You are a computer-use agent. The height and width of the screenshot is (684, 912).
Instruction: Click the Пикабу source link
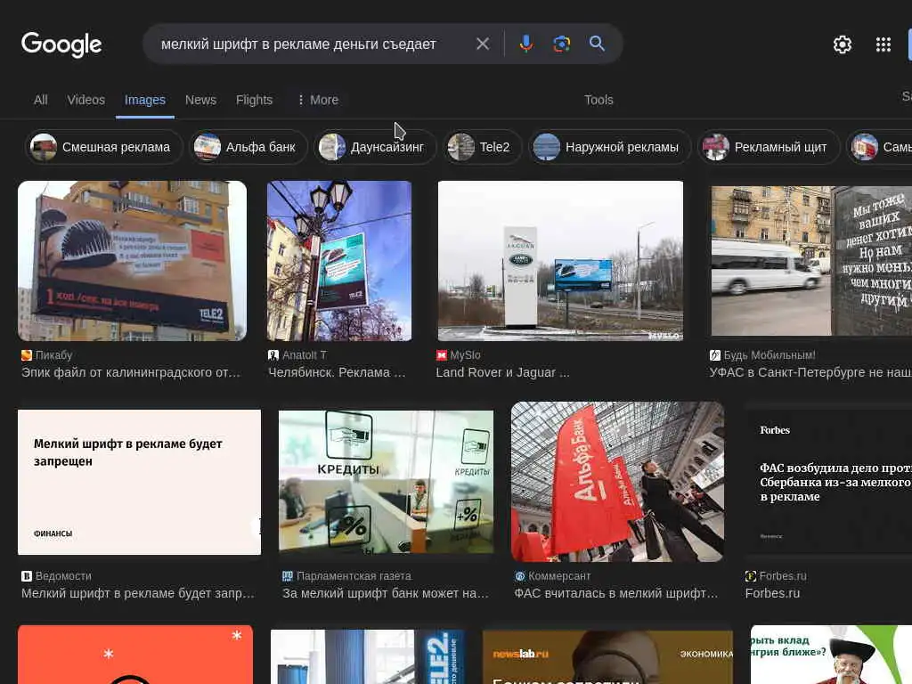(x=53, y=354)
